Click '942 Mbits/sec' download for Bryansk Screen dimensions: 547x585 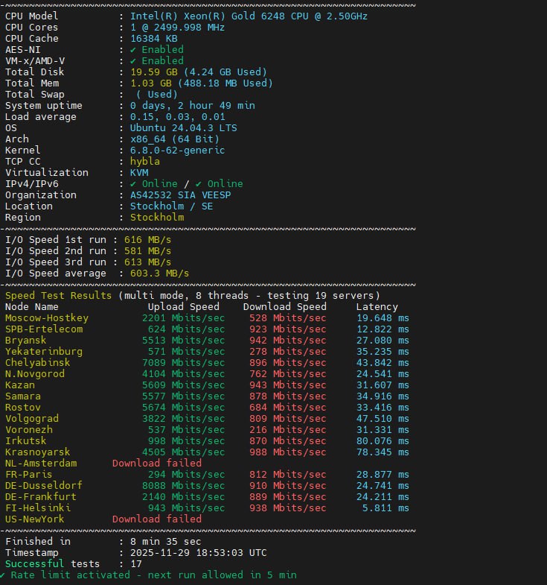pos(288,341)
